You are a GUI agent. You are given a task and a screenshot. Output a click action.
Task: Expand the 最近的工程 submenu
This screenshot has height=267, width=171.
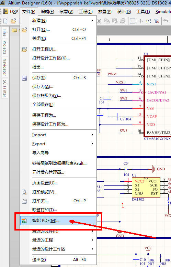[x=92, y=240]
